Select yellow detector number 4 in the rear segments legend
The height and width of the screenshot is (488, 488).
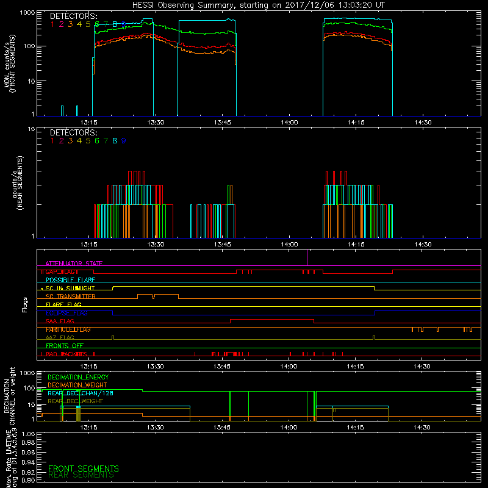(x=79, y=141)
